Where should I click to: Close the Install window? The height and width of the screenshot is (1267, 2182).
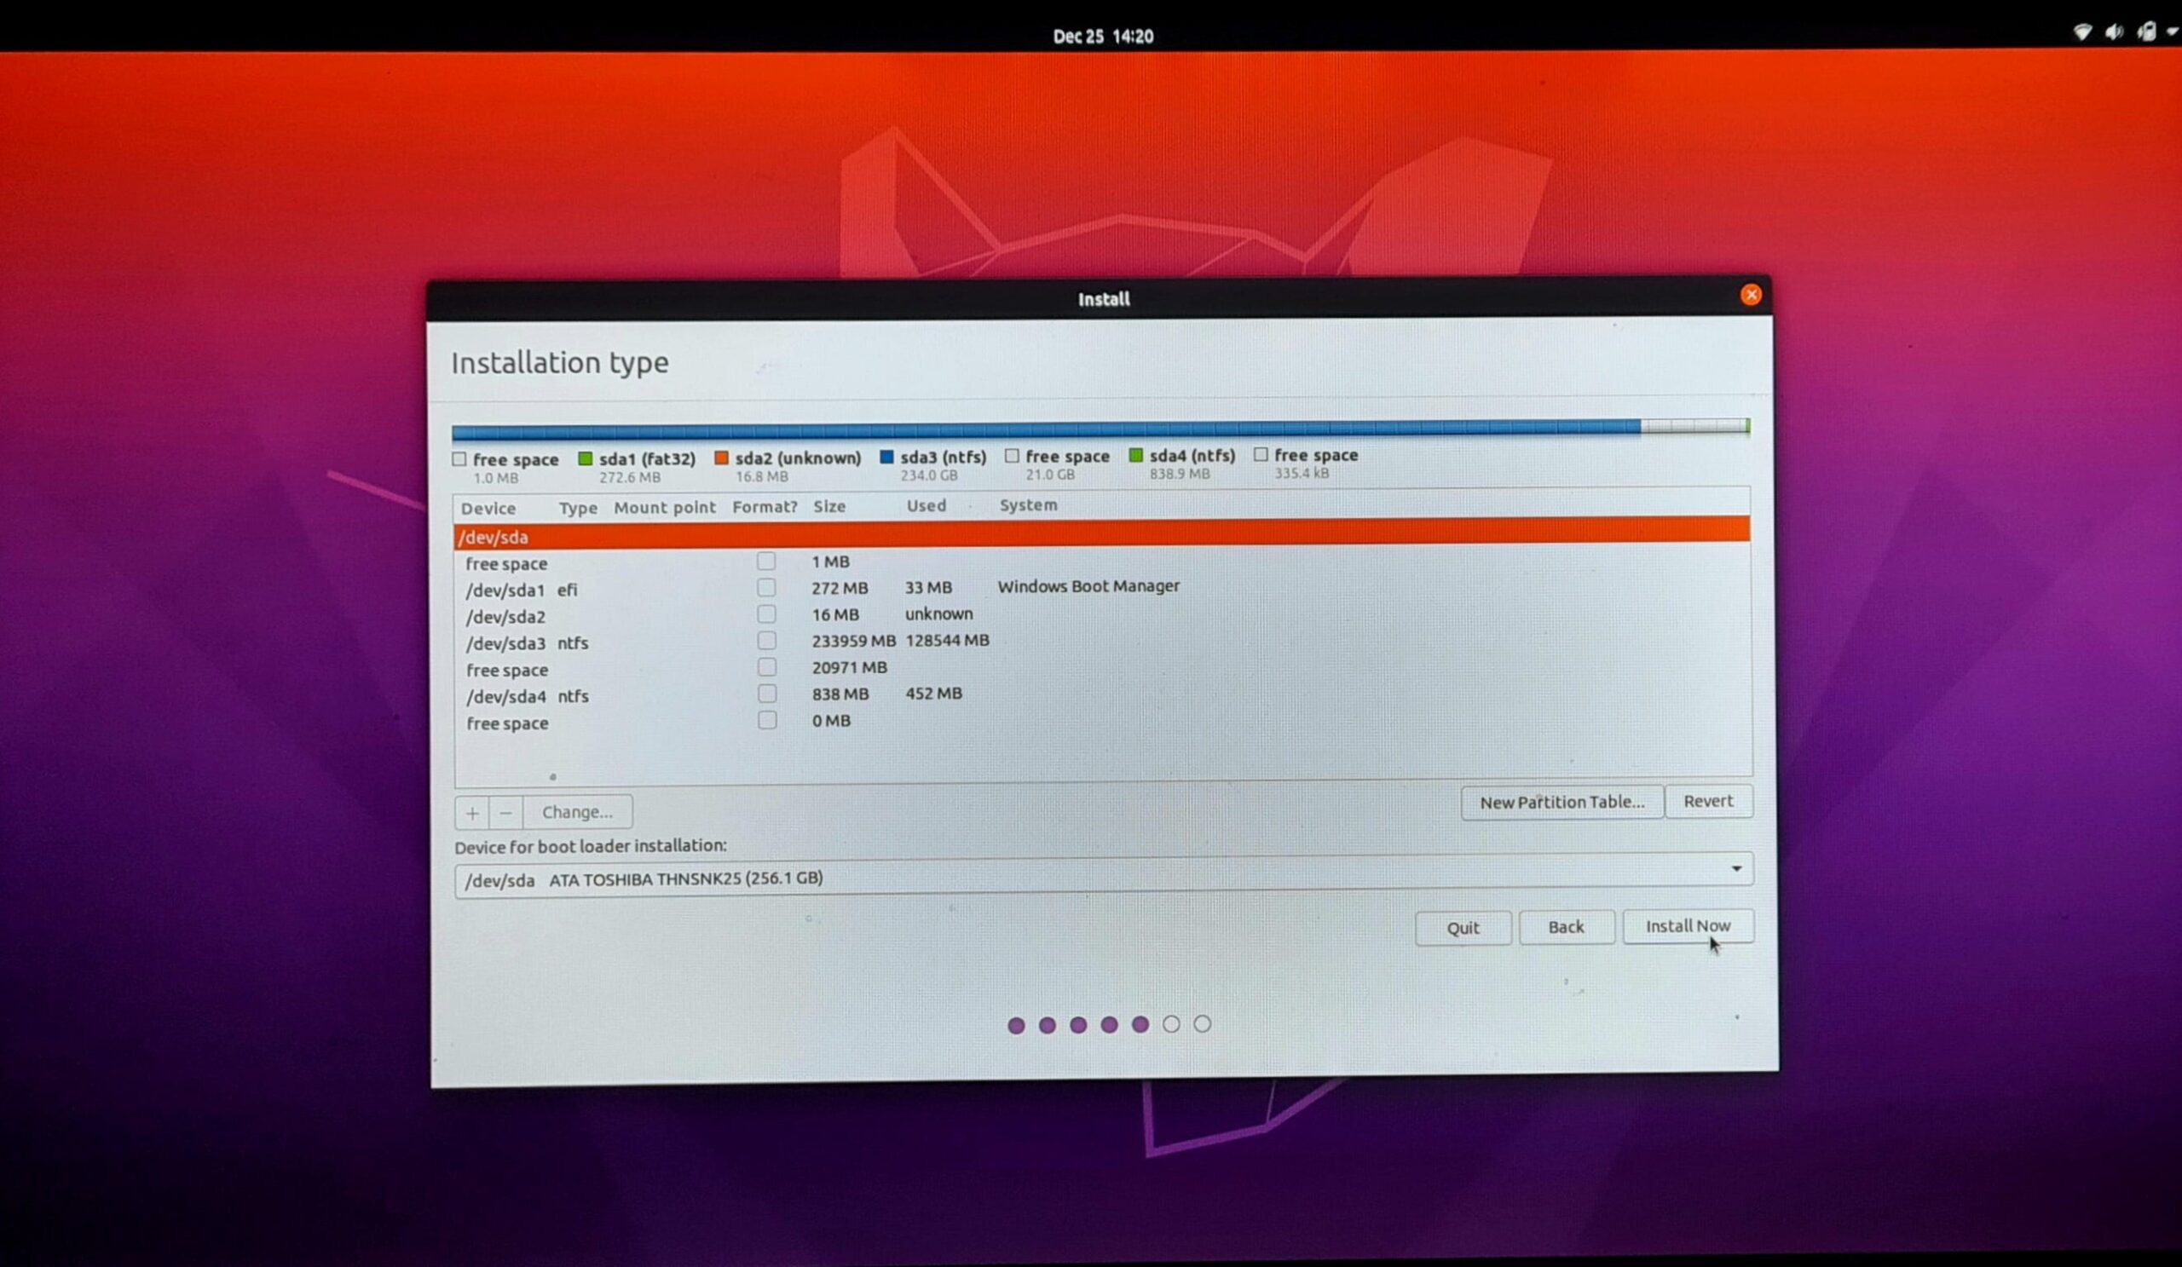coord(1750,295)
